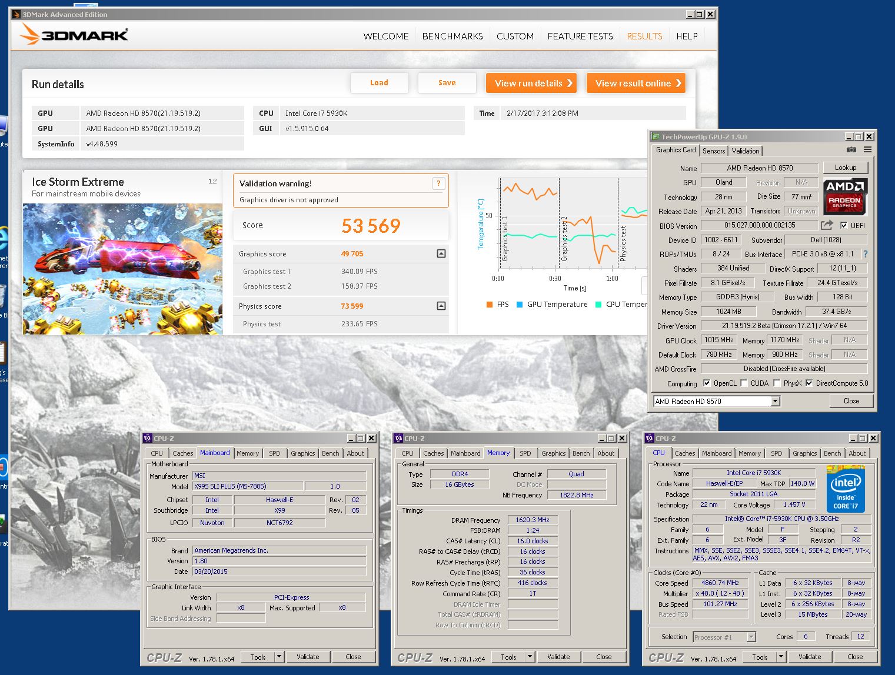Screen dimensions: 895x675
Task: Open Bench tab in the Mainboard CPU-Z window
Action: 331,453
